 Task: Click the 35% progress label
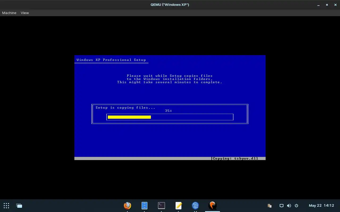pyautogui.click(x=168, y=111)
